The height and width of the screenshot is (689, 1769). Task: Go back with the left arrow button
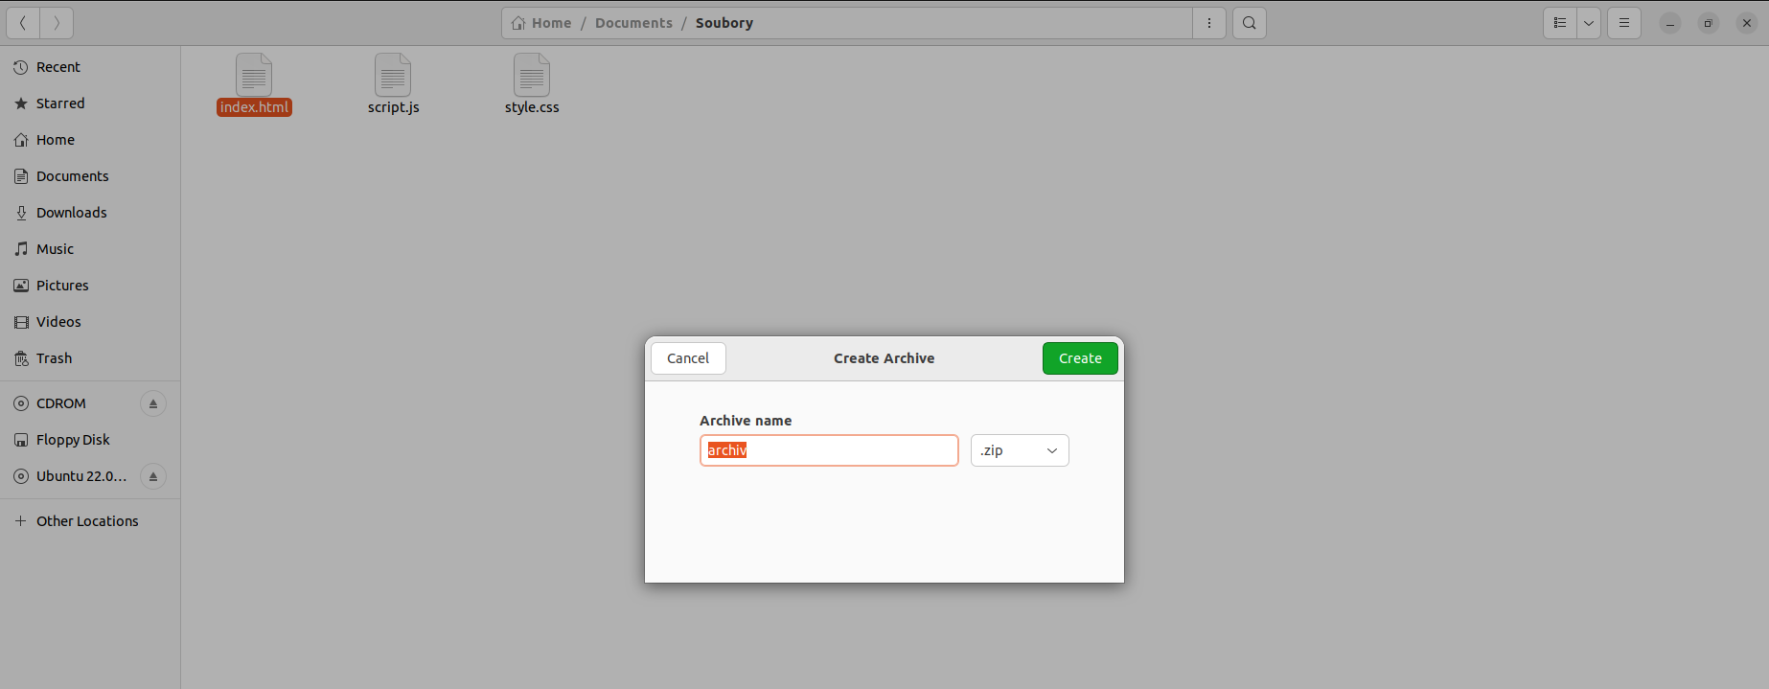(x=23, y=23)
